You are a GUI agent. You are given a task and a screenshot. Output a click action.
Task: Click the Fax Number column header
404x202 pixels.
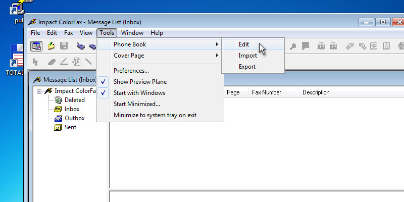[x=267, y=92]
